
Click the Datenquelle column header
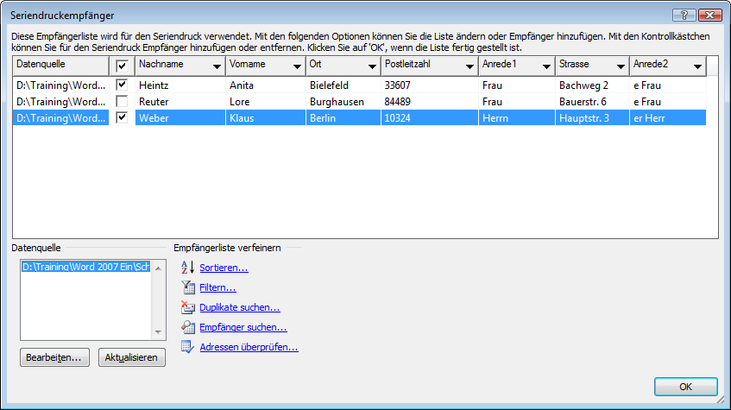click(61, 66)
